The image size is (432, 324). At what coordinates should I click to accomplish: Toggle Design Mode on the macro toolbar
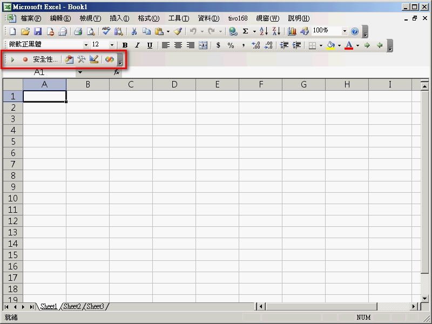point(94,59)
